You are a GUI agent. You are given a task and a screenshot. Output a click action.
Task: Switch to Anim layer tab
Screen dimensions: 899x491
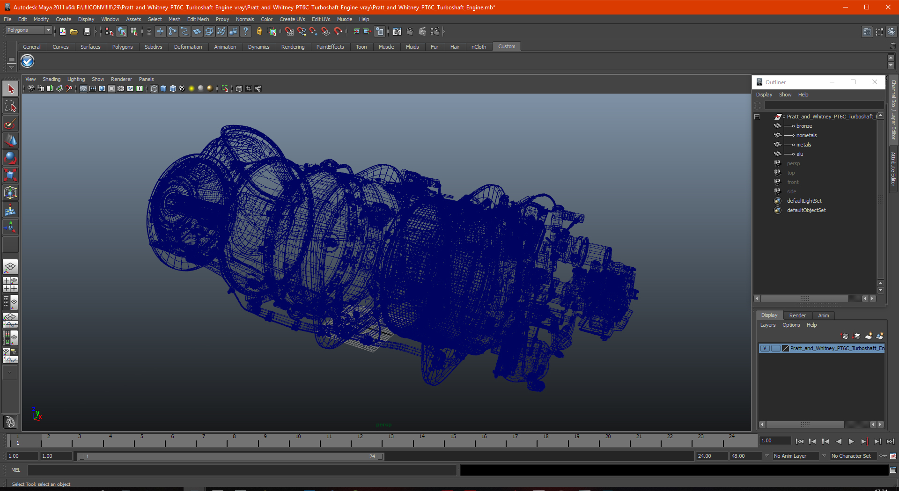click(x=824, y=315)
